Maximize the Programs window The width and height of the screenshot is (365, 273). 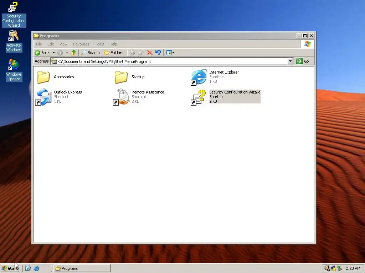pos(305,36)
